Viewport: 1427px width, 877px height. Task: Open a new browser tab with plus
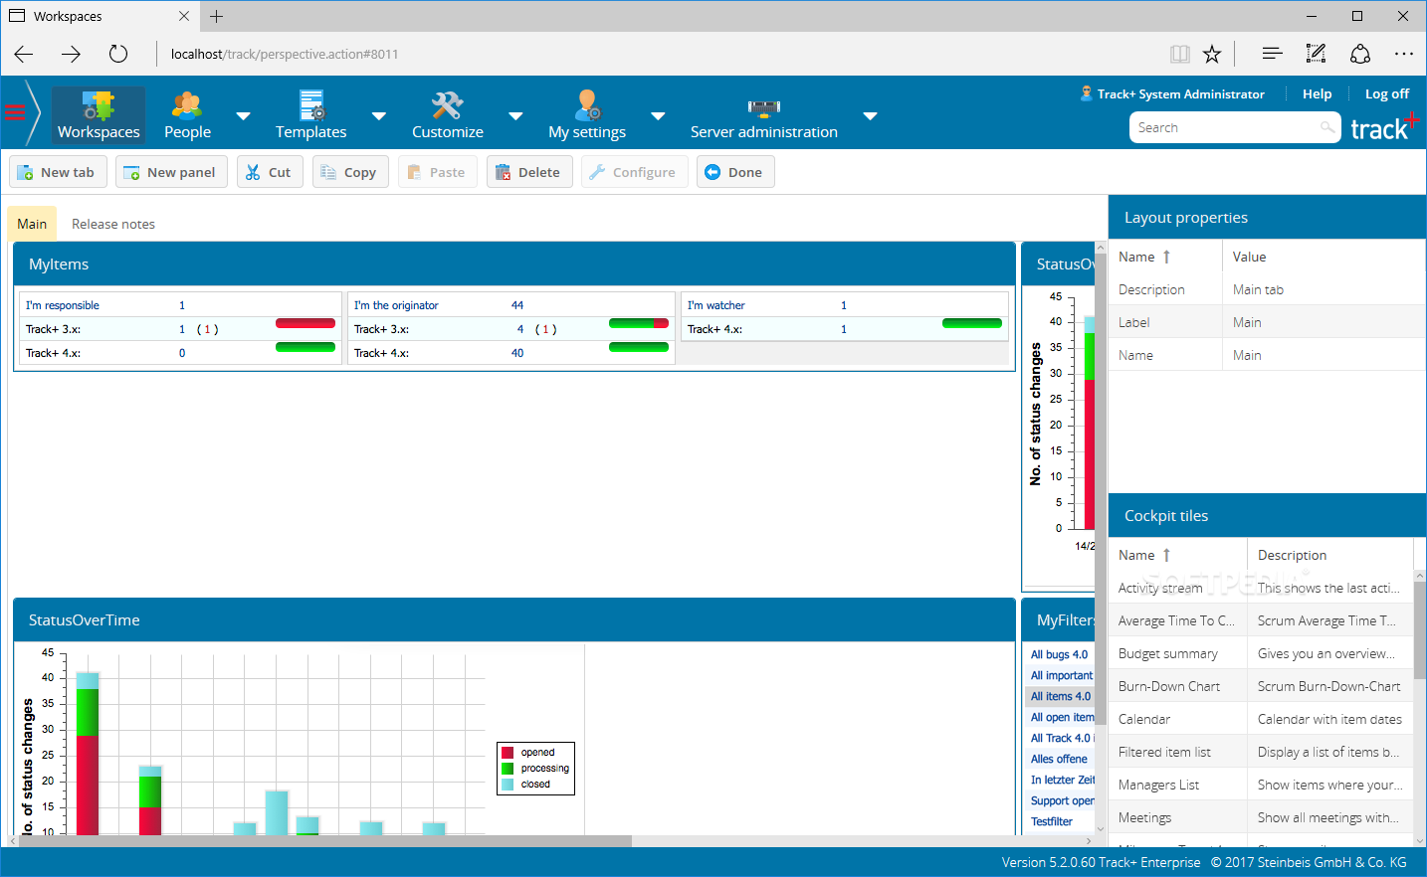point(216,16)
